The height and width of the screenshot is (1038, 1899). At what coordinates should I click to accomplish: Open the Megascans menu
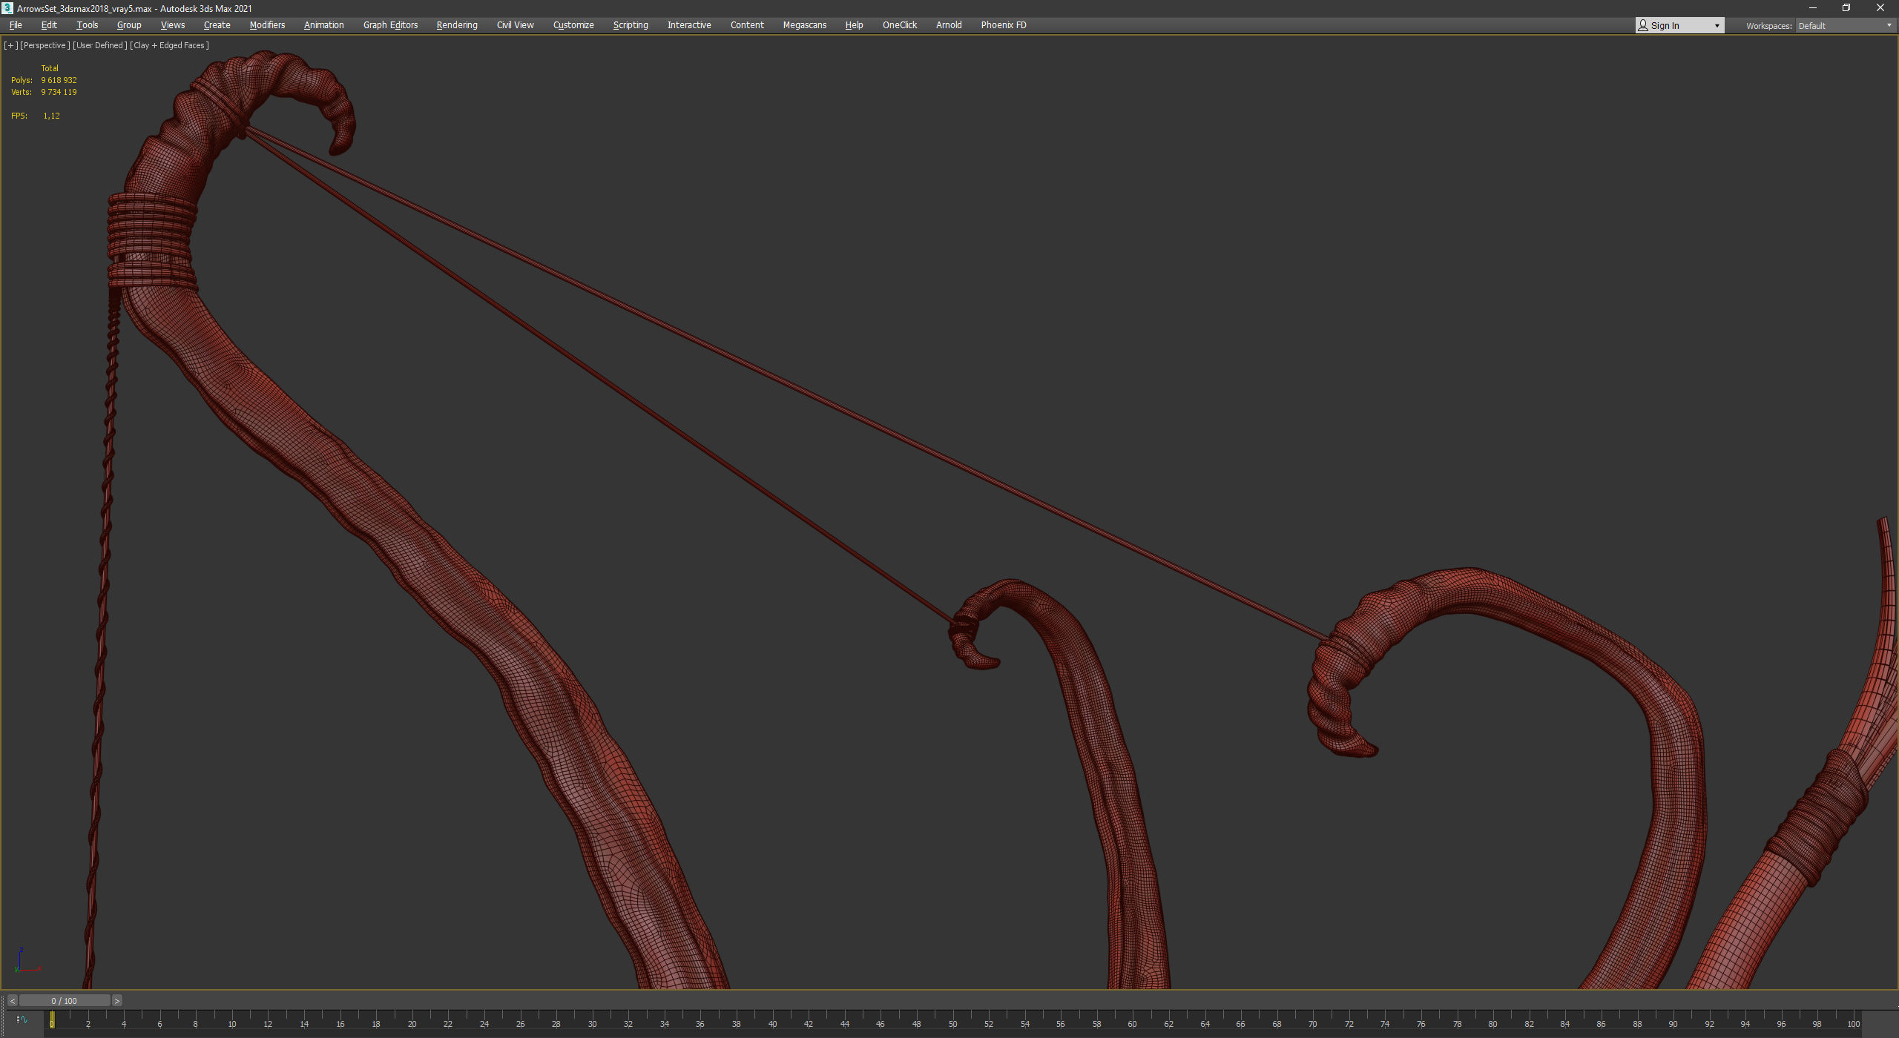[804, 25]
